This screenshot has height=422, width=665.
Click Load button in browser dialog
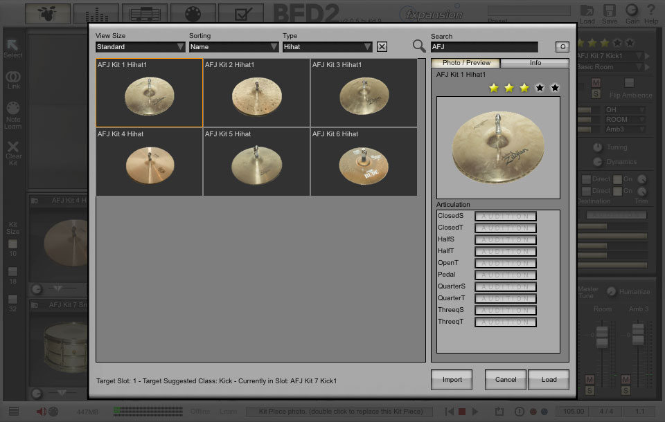click(x=549, y=380)
